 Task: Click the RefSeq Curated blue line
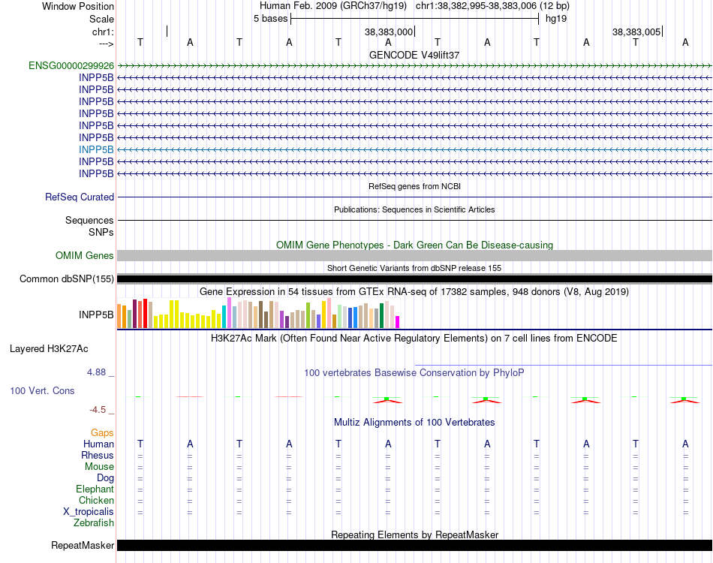click(x=414, y=197)
